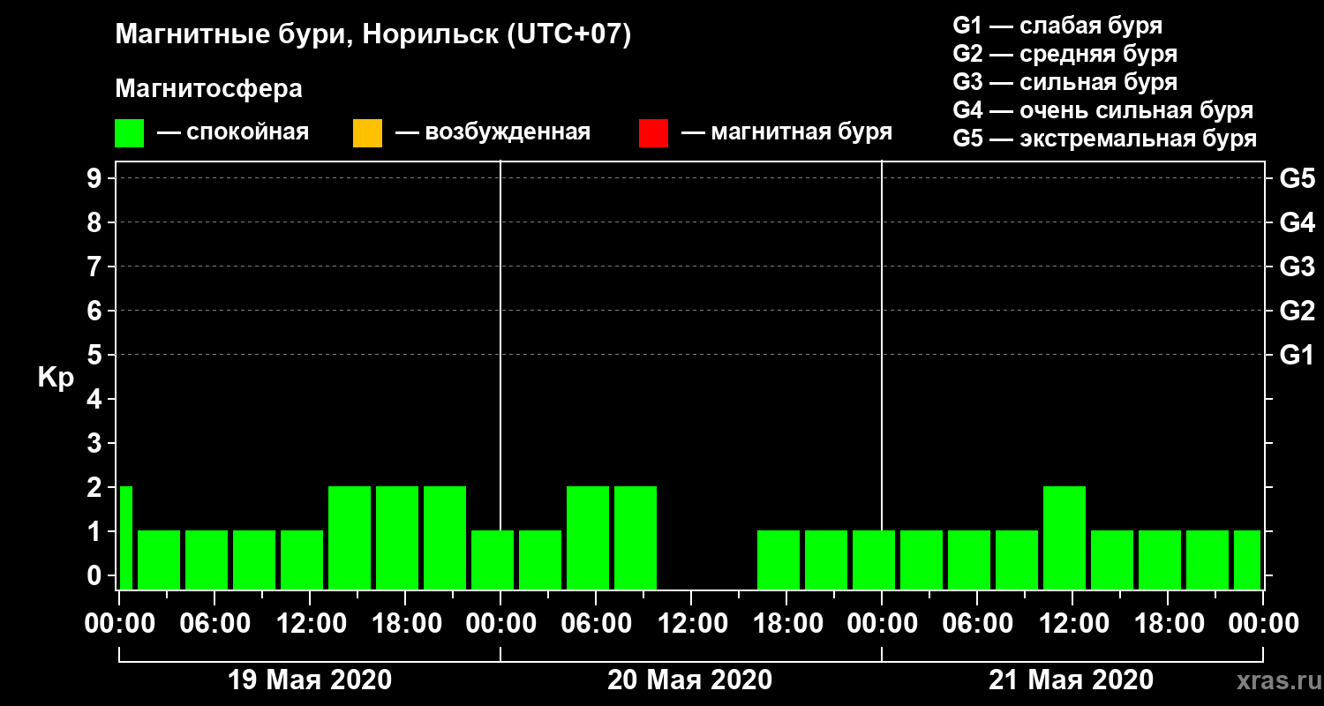
Task: Click the red 'магнитная буря' legend swatch
Action: 653,133
